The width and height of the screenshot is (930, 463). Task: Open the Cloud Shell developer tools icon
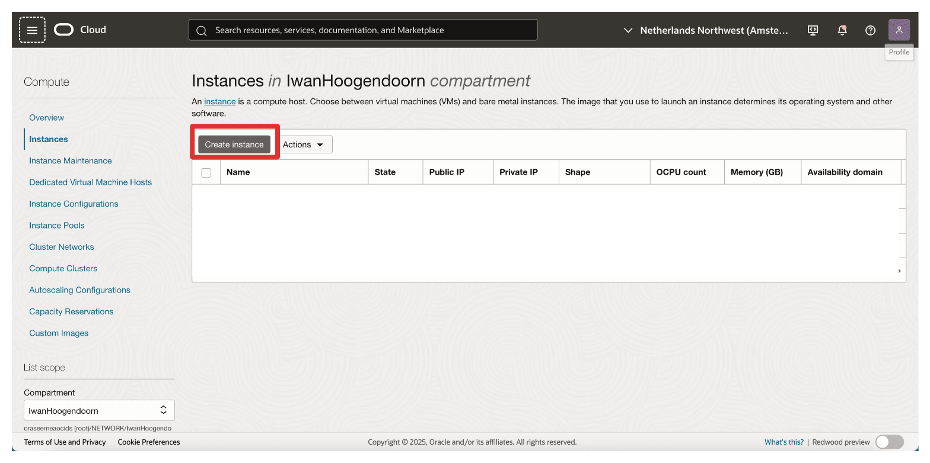(813, 30)
